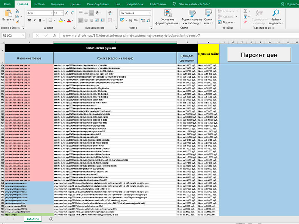Screen dimensions: 299x224
Task: Click the Insert Function fx icon
Action: (55, 35)
